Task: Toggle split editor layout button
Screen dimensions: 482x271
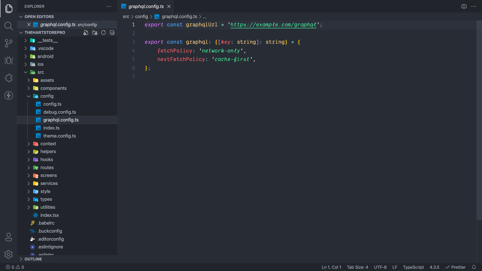Action: point(464,6)
